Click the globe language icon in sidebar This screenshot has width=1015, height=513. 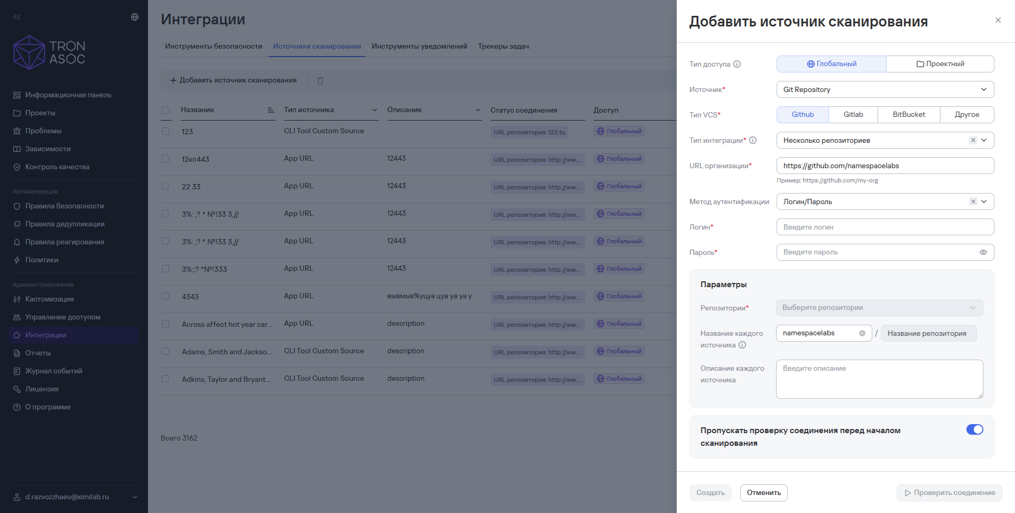pyautogui.click(x=135, y=17)
